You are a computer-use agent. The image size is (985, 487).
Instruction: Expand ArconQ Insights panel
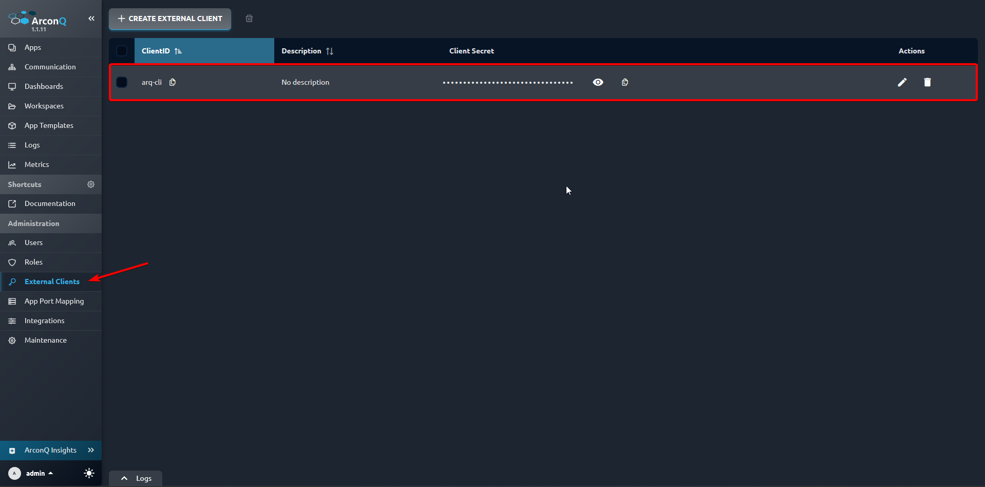click(91, 450)
